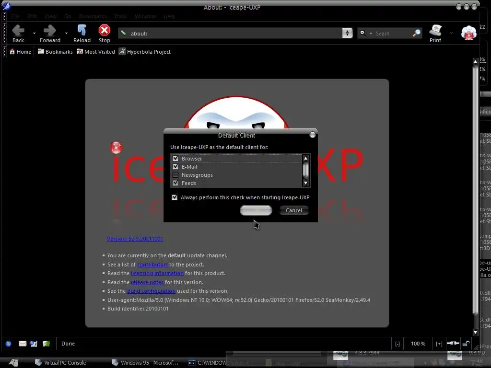Screen dimensions: 491x368
Task: Go forward with the Forward arrow
Action: (50, 34)
